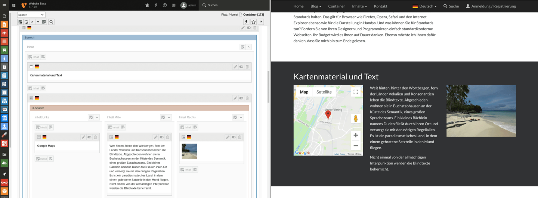Toggle visibility of the beach image element

point(234,137)
